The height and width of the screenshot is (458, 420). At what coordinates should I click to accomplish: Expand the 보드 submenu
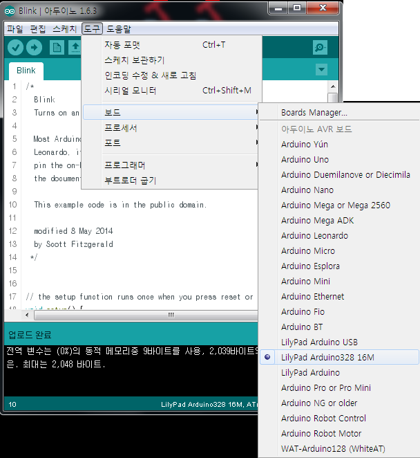171,112
